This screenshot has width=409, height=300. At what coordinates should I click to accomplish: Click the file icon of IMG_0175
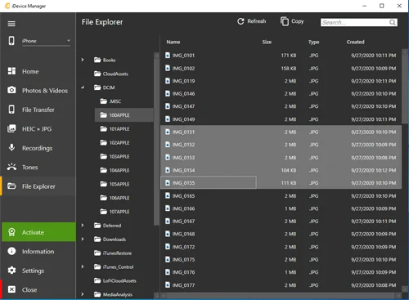(x=168, y=259)
